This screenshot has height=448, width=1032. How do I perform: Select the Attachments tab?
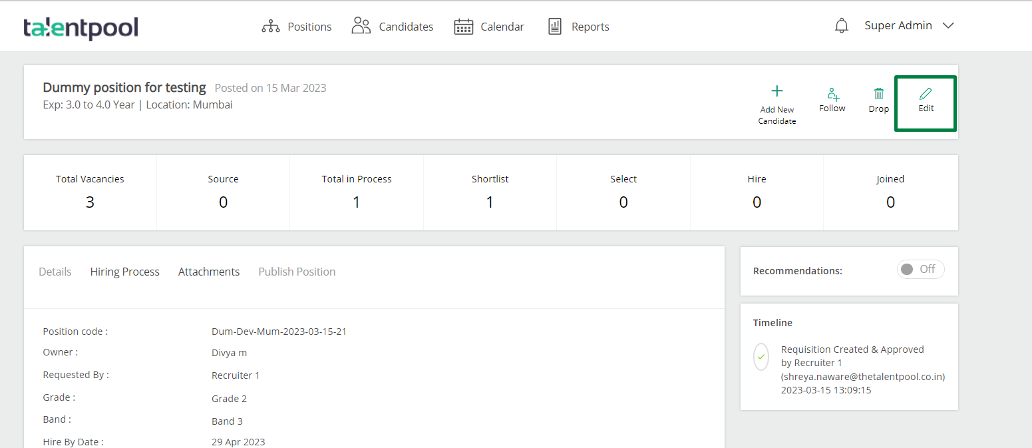pos(208,272)
